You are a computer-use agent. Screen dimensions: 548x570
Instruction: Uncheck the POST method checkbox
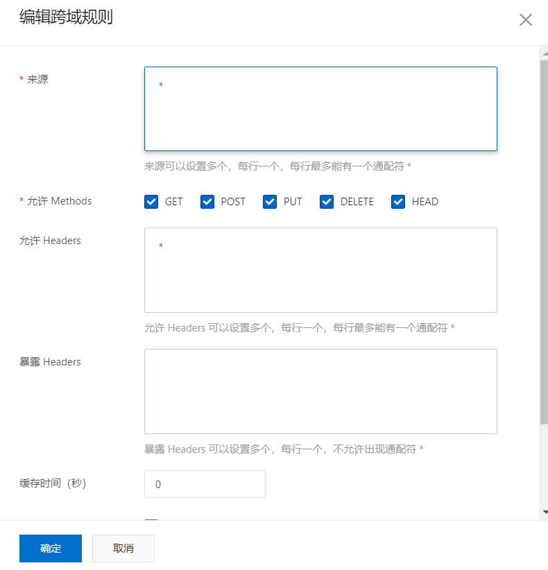[x=207, y=202]
